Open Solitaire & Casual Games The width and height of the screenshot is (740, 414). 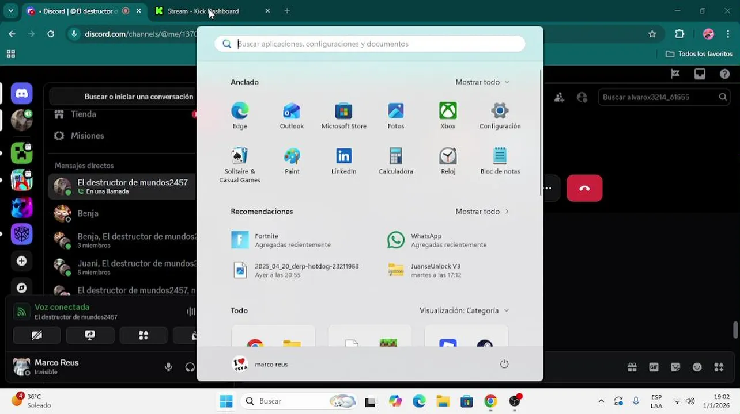click(x=240, y=165)
